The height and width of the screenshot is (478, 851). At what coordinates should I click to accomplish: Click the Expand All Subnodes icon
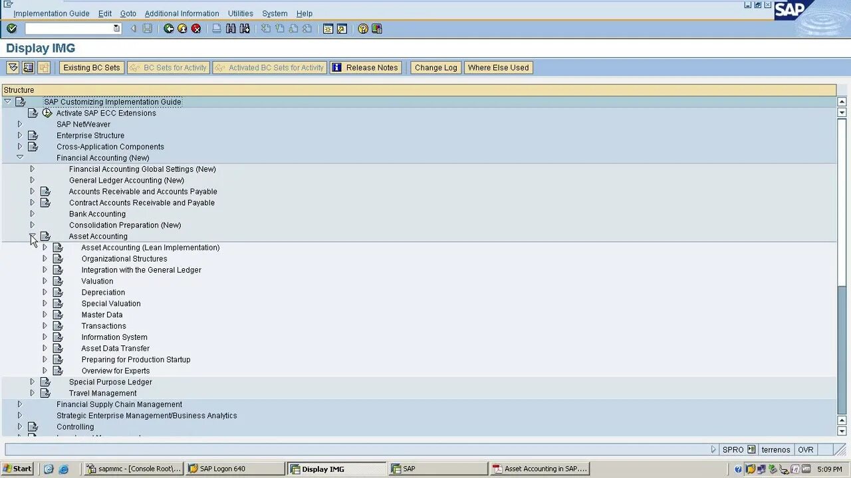click(13, 68)
